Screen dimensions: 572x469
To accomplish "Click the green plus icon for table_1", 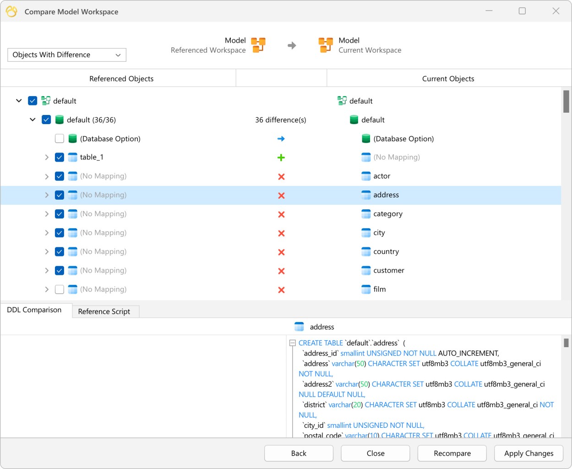I will [281, 158].
